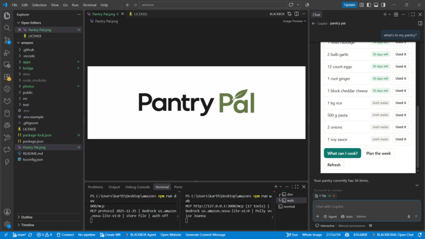
Task: Maximize the terminal panel size
Action: (296, 187)
